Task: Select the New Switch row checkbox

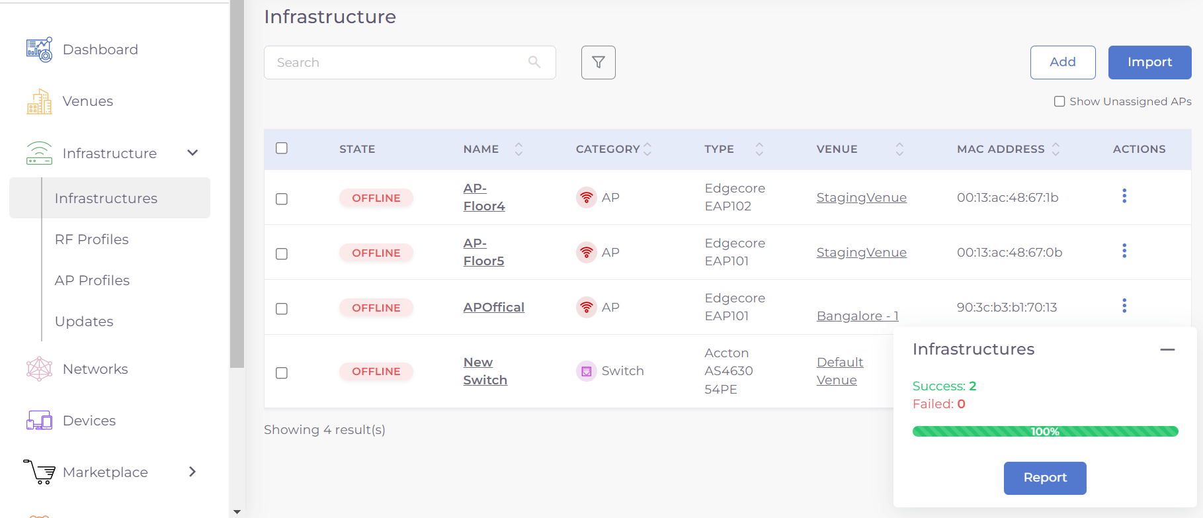Action: point(282,373)
